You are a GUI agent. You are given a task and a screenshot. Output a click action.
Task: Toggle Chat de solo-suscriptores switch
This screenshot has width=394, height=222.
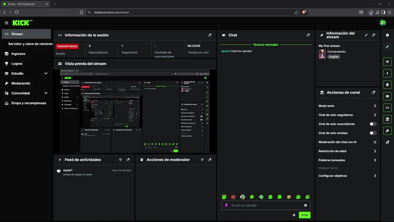[373, 124]
